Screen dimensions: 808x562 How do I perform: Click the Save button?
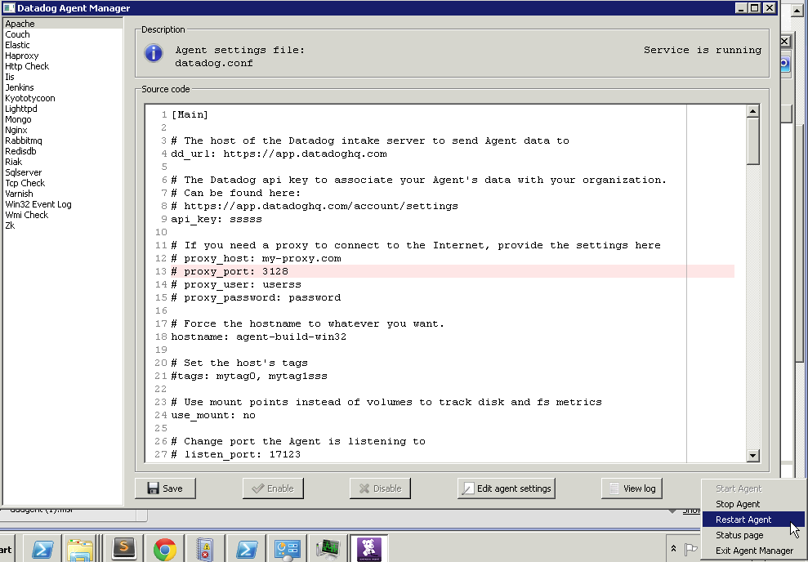165,488
